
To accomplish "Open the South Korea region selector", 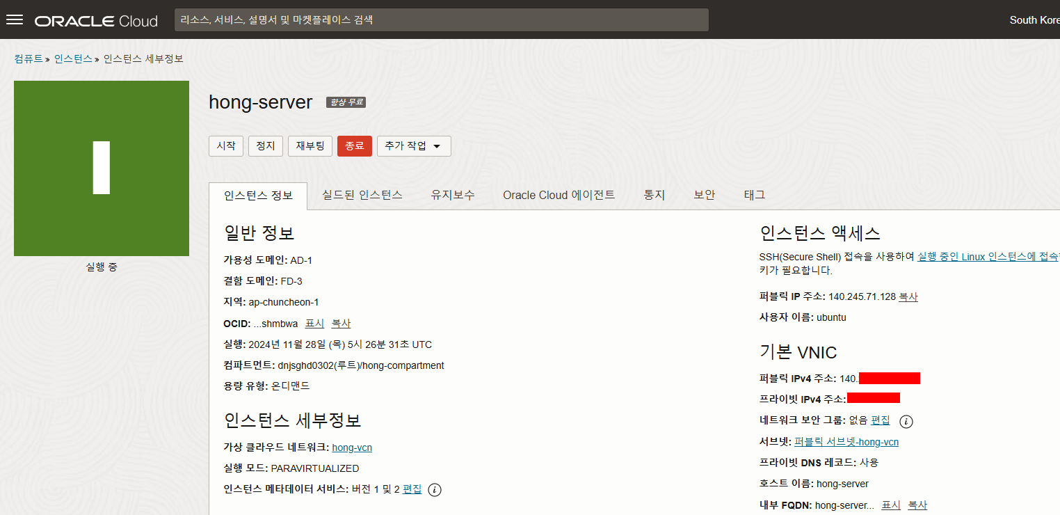I will pos(1034,20).
